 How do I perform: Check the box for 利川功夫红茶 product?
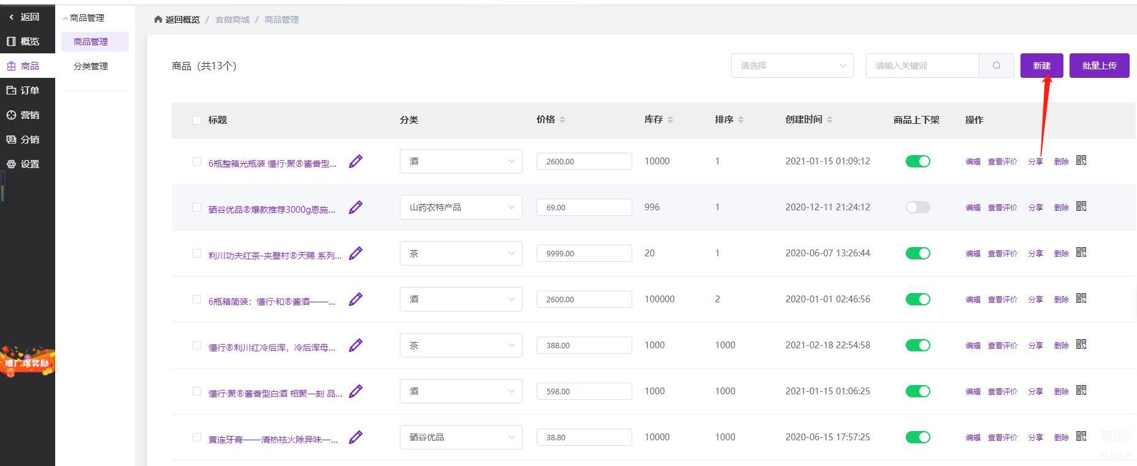pos(197,253)
